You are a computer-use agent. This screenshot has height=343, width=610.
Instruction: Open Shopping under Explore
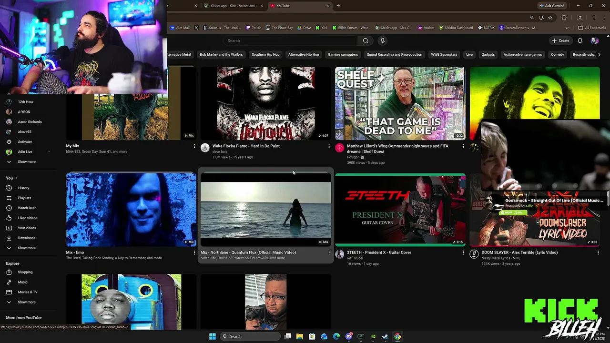click(x=25, y=272)
